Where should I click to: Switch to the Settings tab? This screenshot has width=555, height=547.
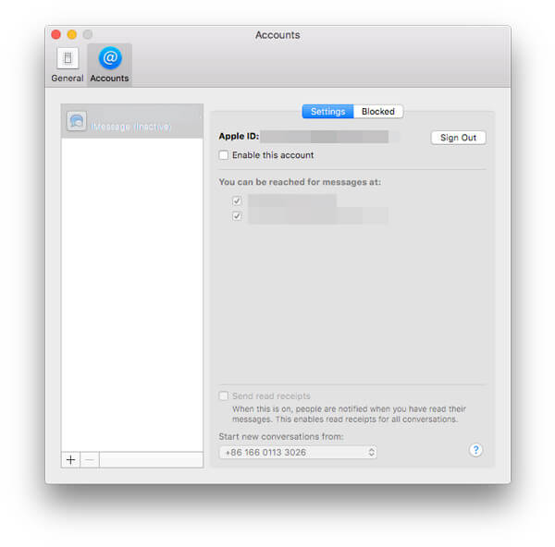(x=327, y=112)
